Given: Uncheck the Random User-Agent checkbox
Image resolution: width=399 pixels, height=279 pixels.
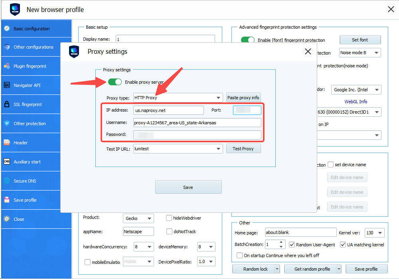Looking at the screenshot, I should (292, 244).
